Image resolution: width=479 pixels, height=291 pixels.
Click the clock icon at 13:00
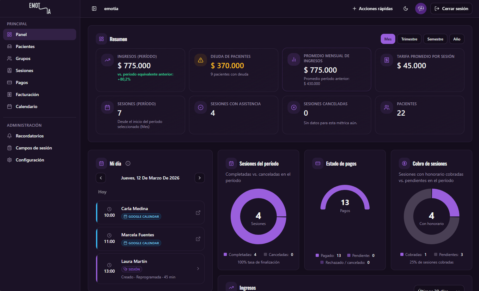click(109, 265)
